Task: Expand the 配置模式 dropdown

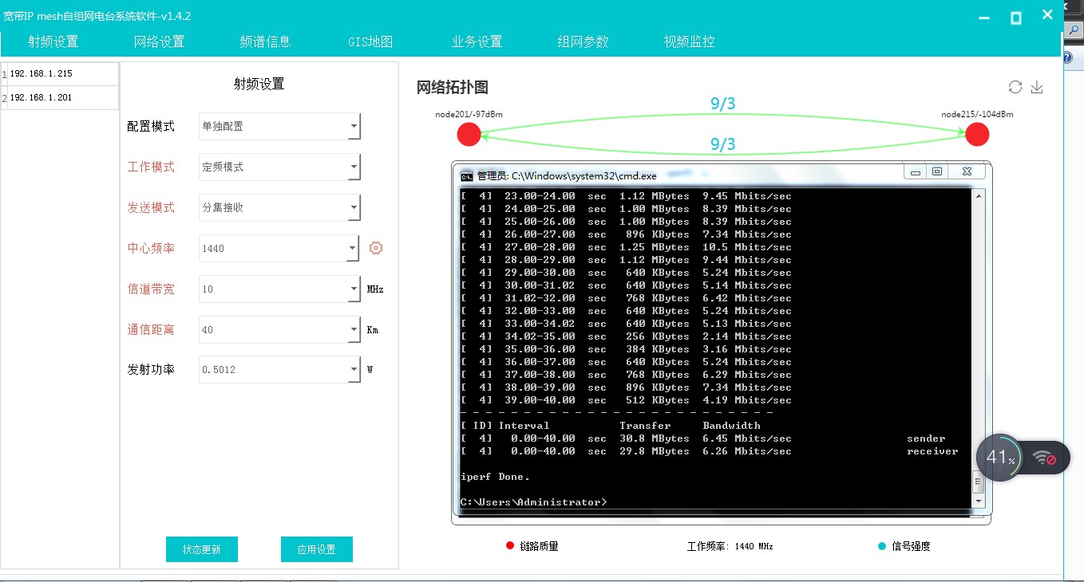Action: pyautogui.click(x=354, y=126)
